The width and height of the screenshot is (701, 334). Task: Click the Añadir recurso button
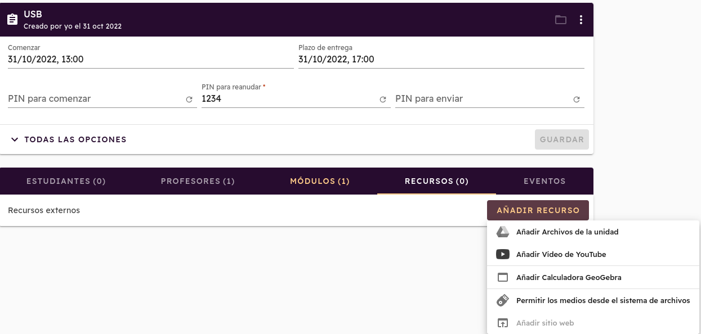pyautogui.click(x=538, y=210)
